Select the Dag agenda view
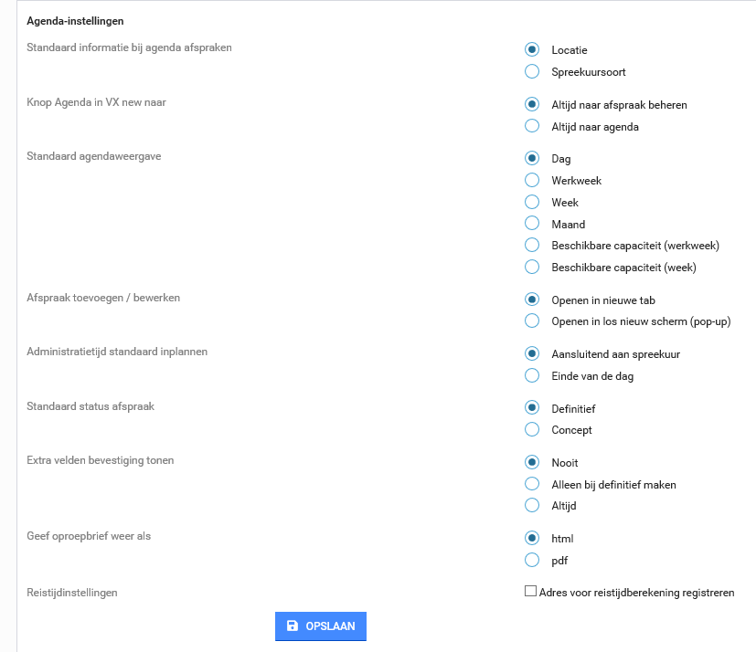This screenshot has width=756, height=652. pos(532,159)
